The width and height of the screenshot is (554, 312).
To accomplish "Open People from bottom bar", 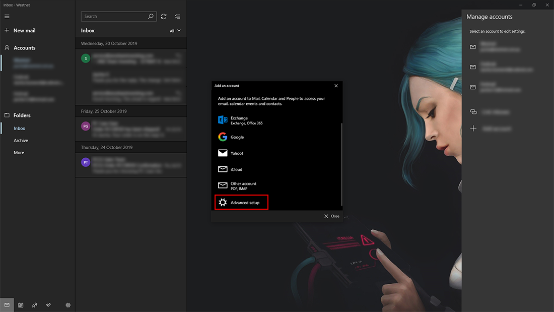I will click(x=35, y=305).
